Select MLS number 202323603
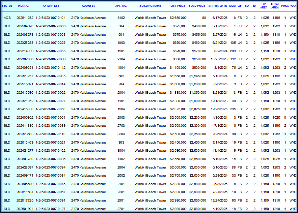 (x=25, y=134)
